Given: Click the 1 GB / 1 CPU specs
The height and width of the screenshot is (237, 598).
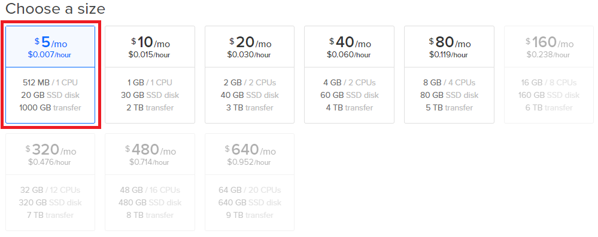Looking at the screenshot, I should pyautogui.click(x=150, y=82).
